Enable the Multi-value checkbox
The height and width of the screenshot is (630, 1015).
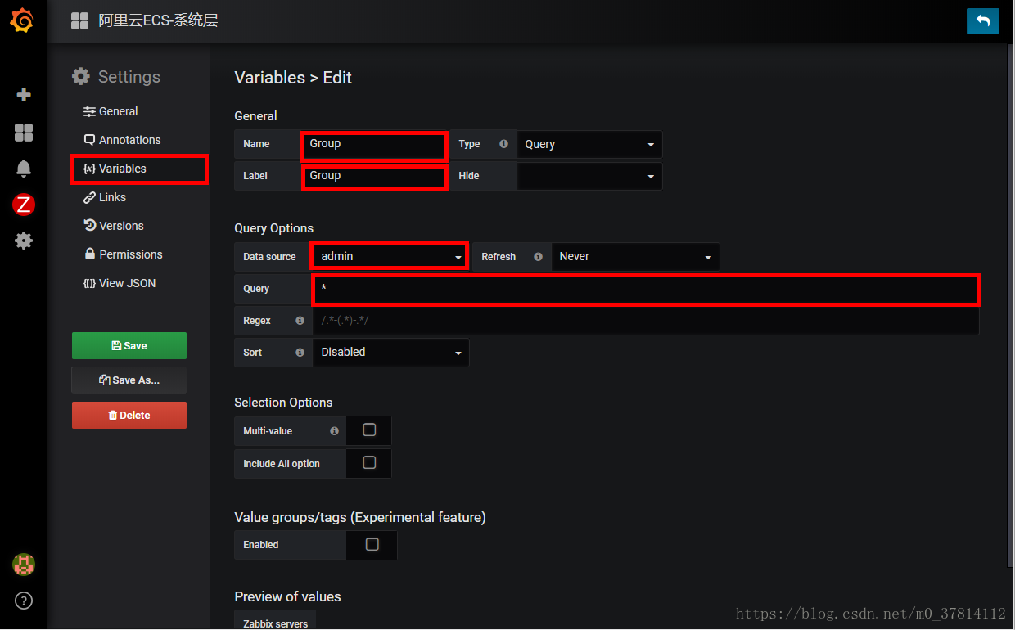[369, 430]
